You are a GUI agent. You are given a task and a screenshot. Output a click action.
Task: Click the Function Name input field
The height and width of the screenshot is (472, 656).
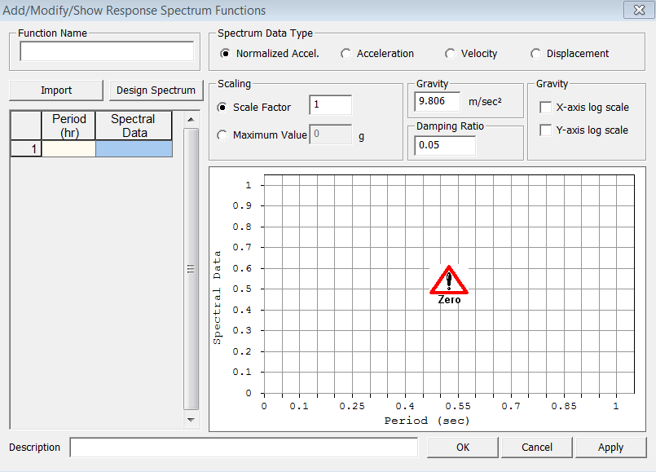click(x=104, y=51)
